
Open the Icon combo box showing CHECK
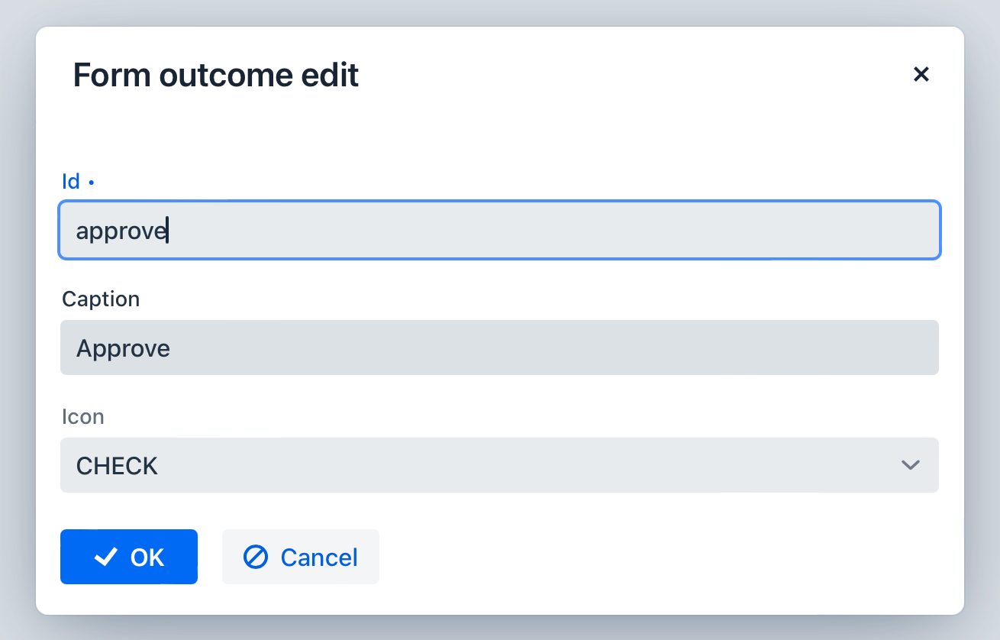tap(489, 465)
